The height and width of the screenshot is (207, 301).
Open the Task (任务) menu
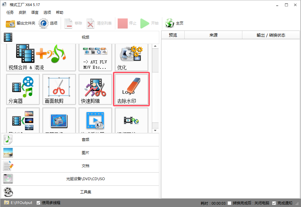[10, 12]
